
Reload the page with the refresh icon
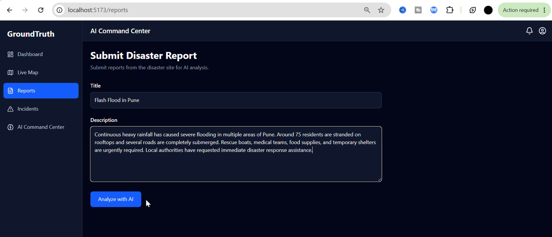tap(41, 10)
